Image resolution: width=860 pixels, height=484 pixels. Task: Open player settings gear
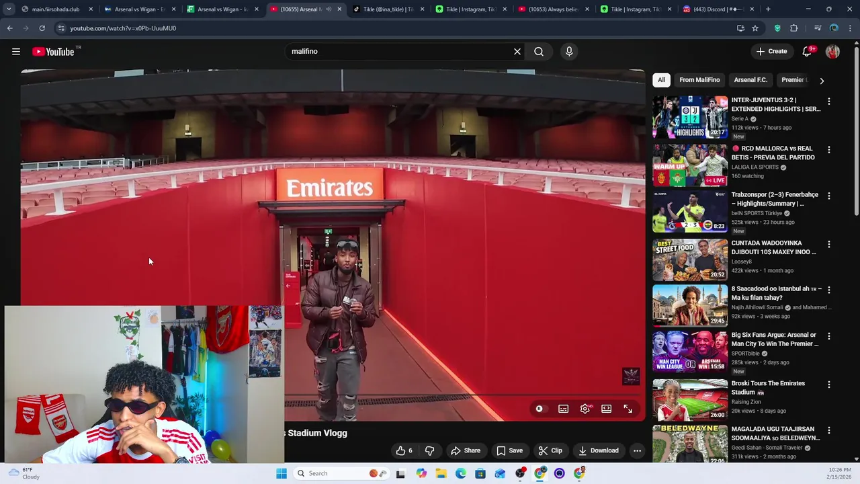pos(585,409)
